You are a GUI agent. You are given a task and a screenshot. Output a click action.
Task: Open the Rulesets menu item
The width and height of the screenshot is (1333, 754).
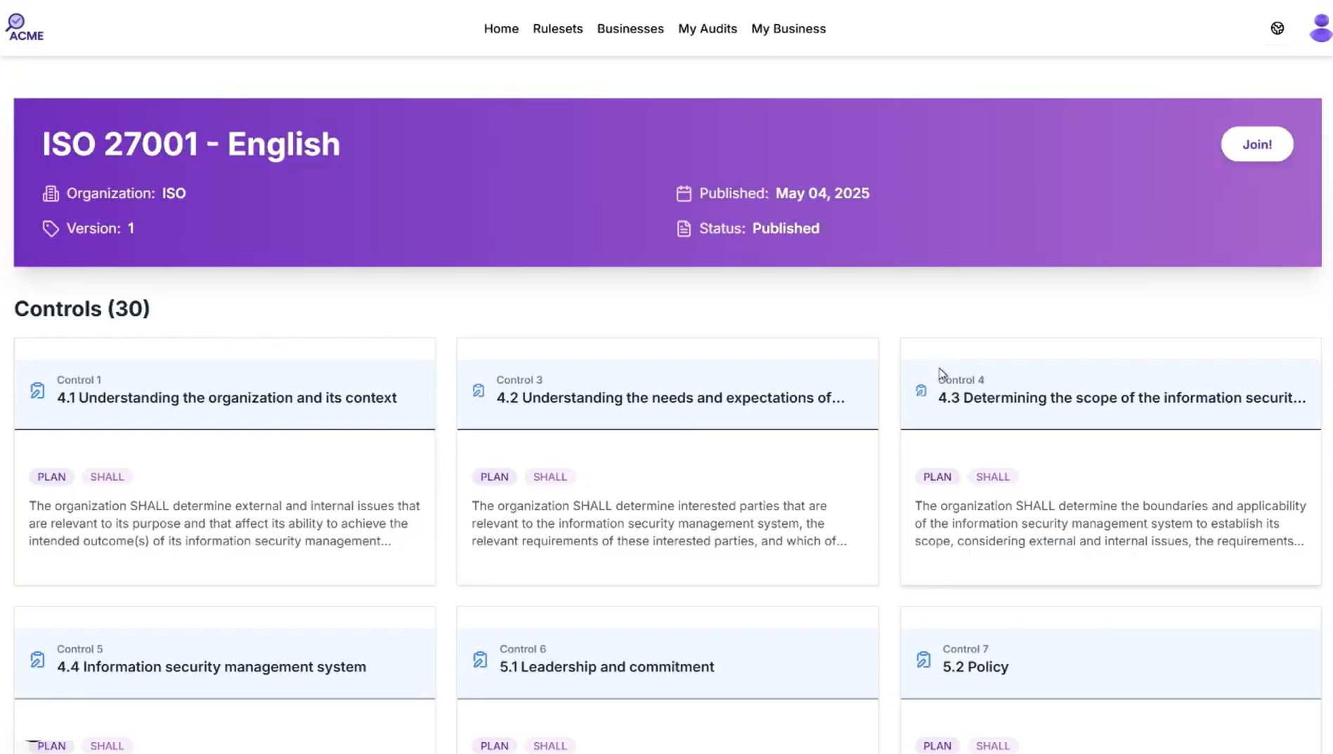pyautogui.click(x=557, y=29)
